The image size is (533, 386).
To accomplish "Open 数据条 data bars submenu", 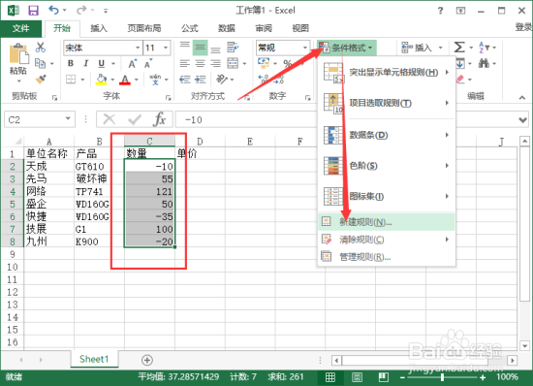I will coord(387,135).
